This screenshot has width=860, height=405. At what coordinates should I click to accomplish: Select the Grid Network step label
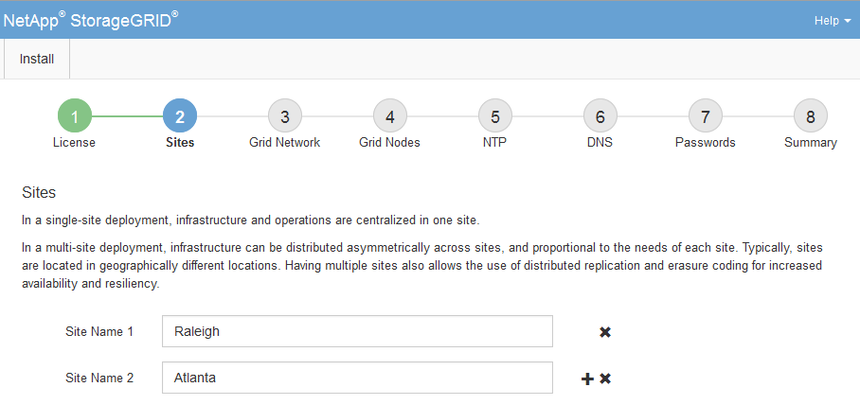coord(284,143)
